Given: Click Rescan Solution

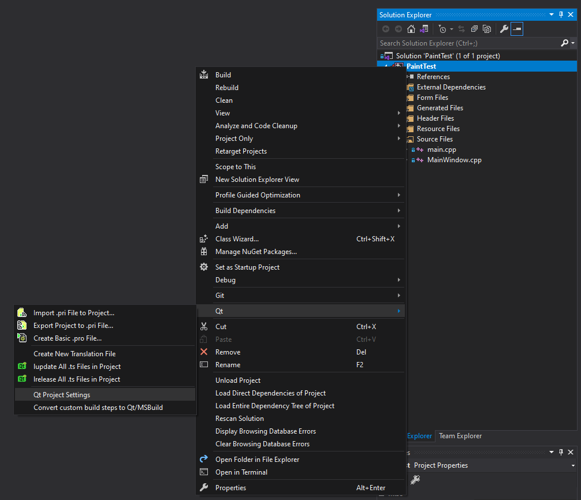Looking at the screenshot, I should [x=301, y=419].
